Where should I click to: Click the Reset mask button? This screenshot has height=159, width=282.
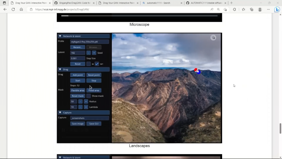pyautogui.click(x=78, y=96)
